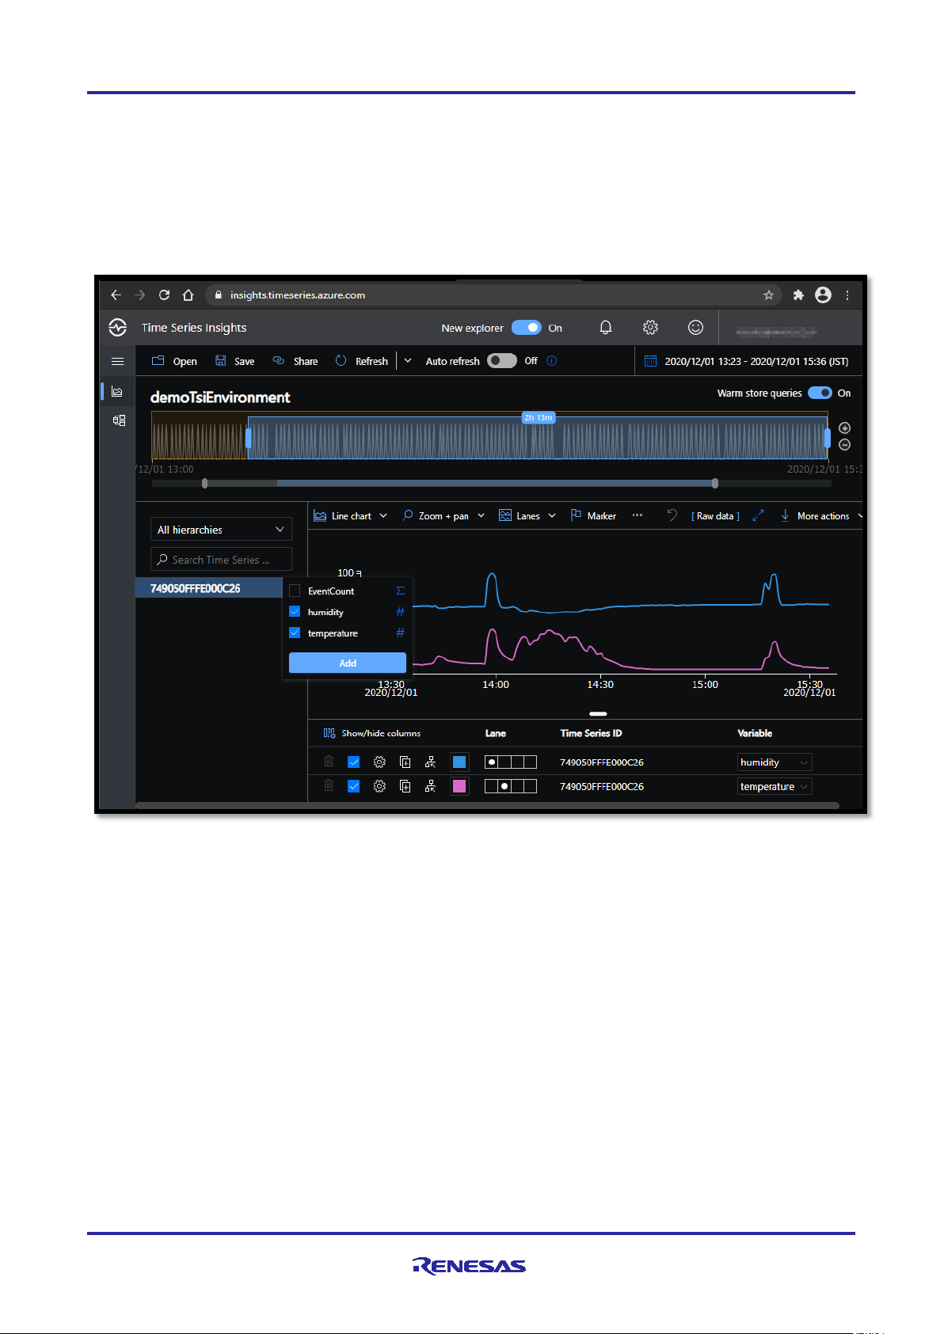Click Refresh in the toolbar
The height and width of the screenshot is (1334, 944).
(362, 361)
